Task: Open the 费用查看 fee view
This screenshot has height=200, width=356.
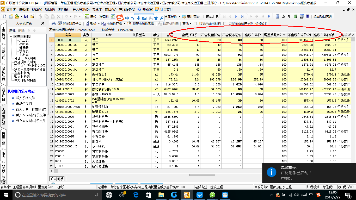Action: 191,16
